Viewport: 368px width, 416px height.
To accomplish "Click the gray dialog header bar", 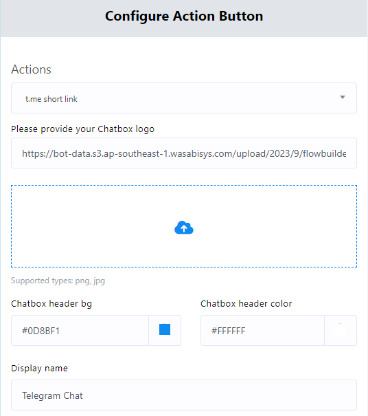I will click(184, 19).
